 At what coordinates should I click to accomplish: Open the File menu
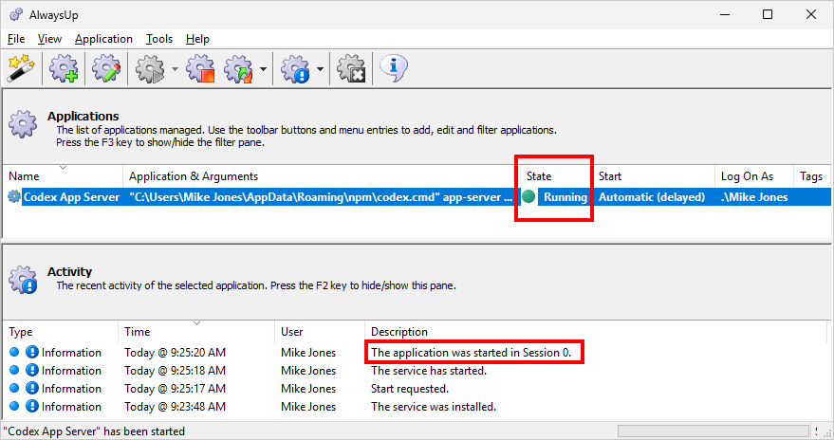pyautogui.click(x=16, y=39)
